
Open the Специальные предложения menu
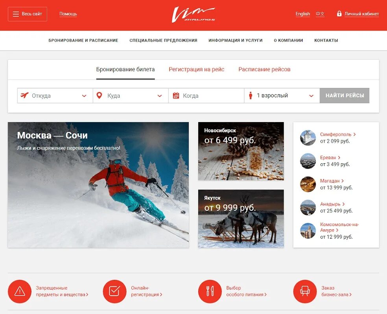[163, 40]
